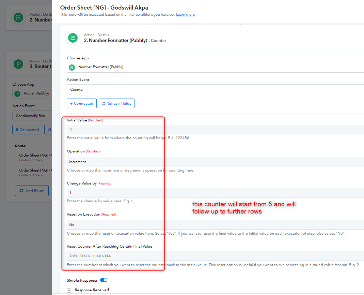Click the Initial Value input field

tap(215, 130)
